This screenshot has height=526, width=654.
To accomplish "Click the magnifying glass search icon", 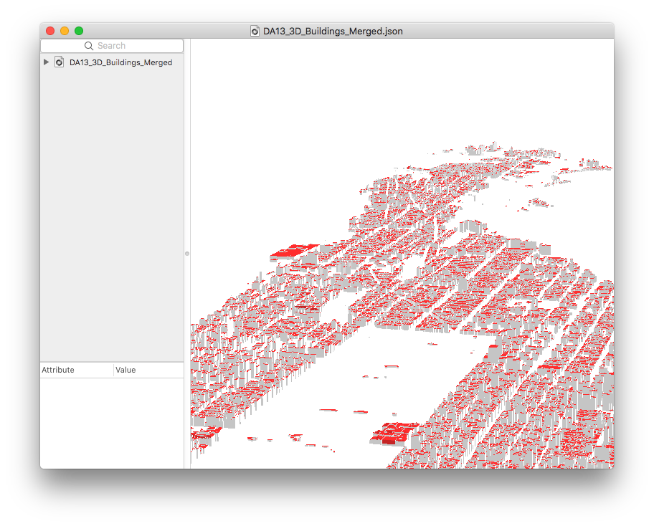I will coord(89,46).
